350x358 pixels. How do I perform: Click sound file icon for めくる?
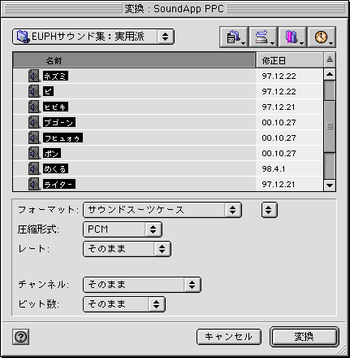pyautogui.click(x=33, y=168)
